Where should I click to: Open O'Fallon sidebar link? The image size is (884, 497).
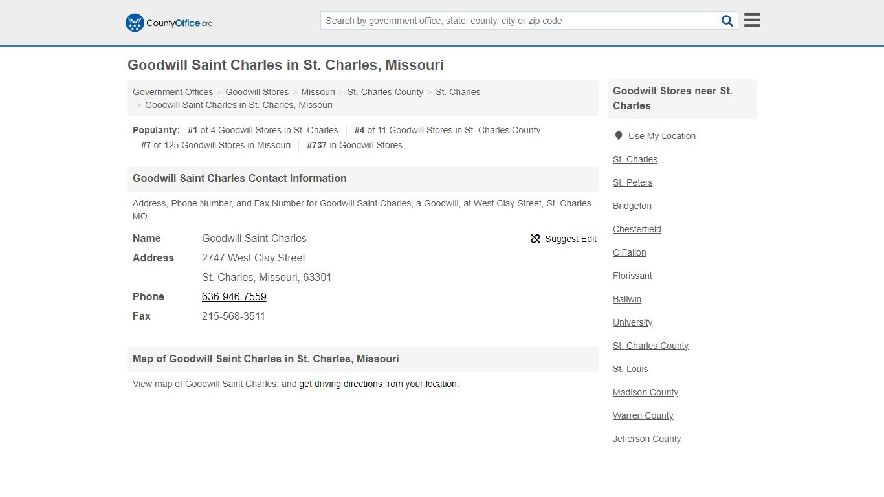(x=630, y=252)
